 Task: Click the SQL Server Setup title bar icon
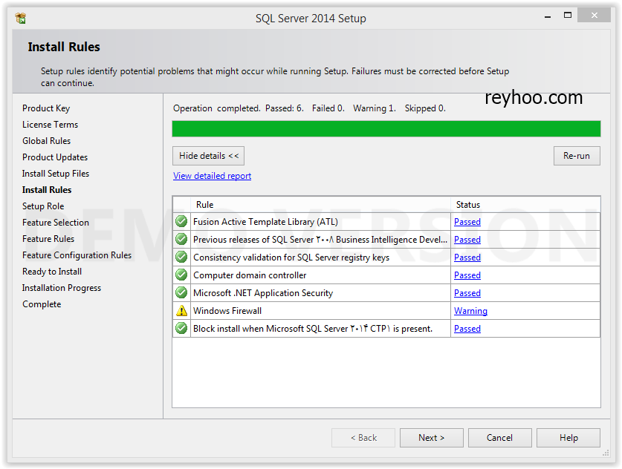(21, 19)
